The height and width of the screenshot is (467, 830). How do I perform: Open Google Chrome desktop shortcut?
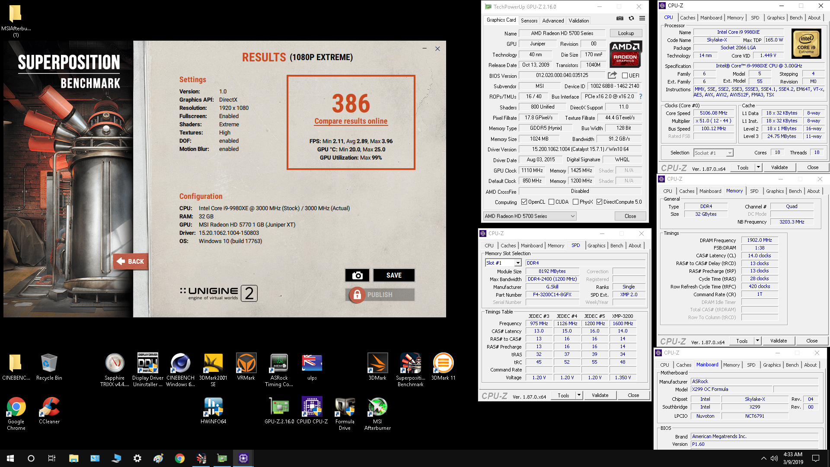16,414
